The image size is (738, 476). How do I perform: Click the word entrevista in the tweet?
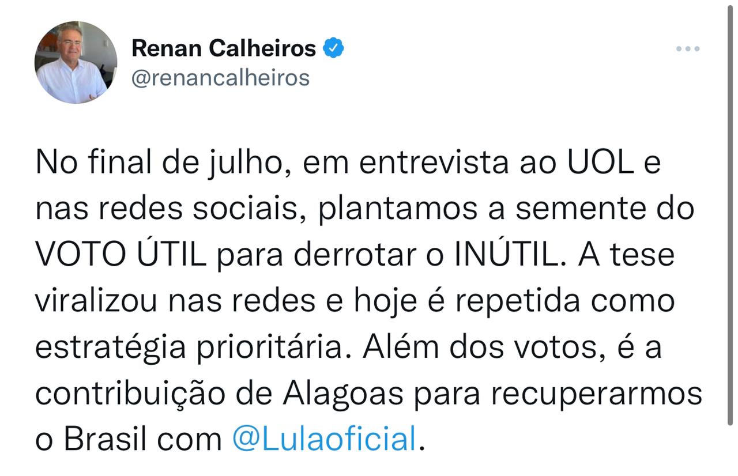click(x=434, y=164)
